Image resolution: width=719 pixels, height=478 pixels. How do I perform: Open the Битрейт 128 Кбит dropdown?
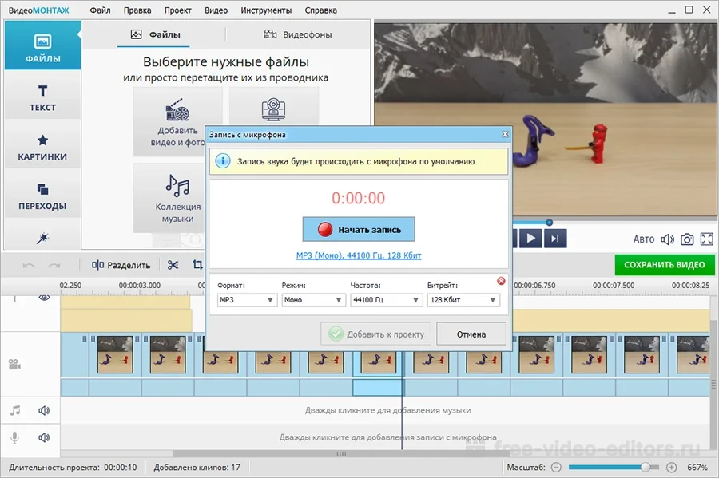click(x=463, y=300)
